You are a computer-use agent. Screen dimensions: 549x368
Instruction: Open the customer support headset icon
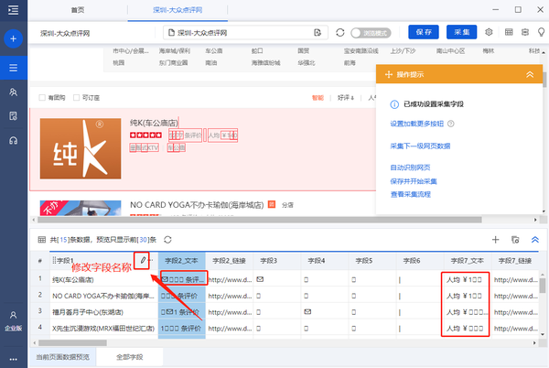click(x=14, y=140)
